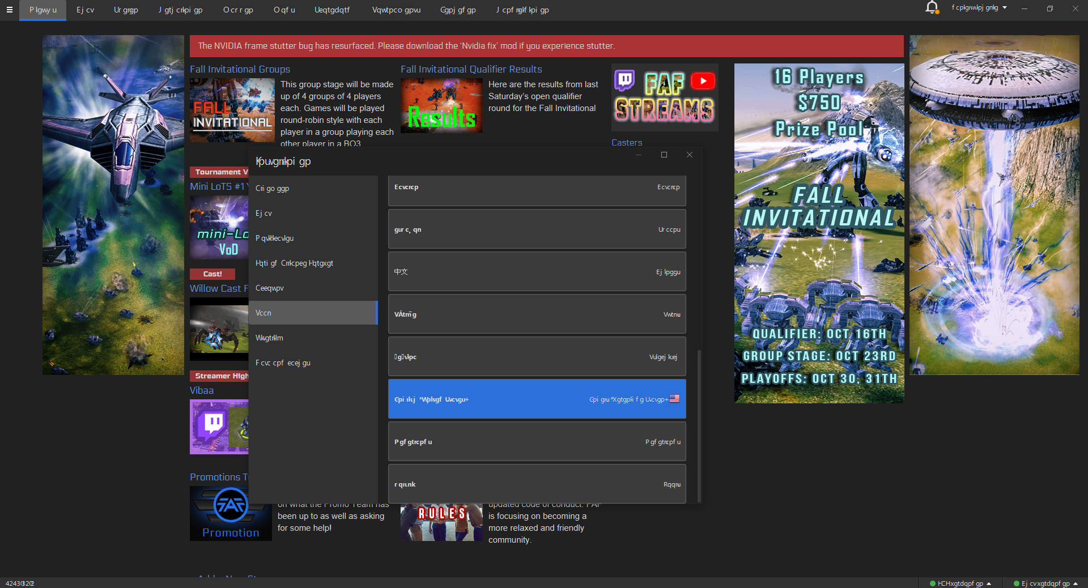The height and width of the screenshot is (588, 1088).
Task: Open the Twitch icon in FAF Streams banner
Action: coord(624,81)
